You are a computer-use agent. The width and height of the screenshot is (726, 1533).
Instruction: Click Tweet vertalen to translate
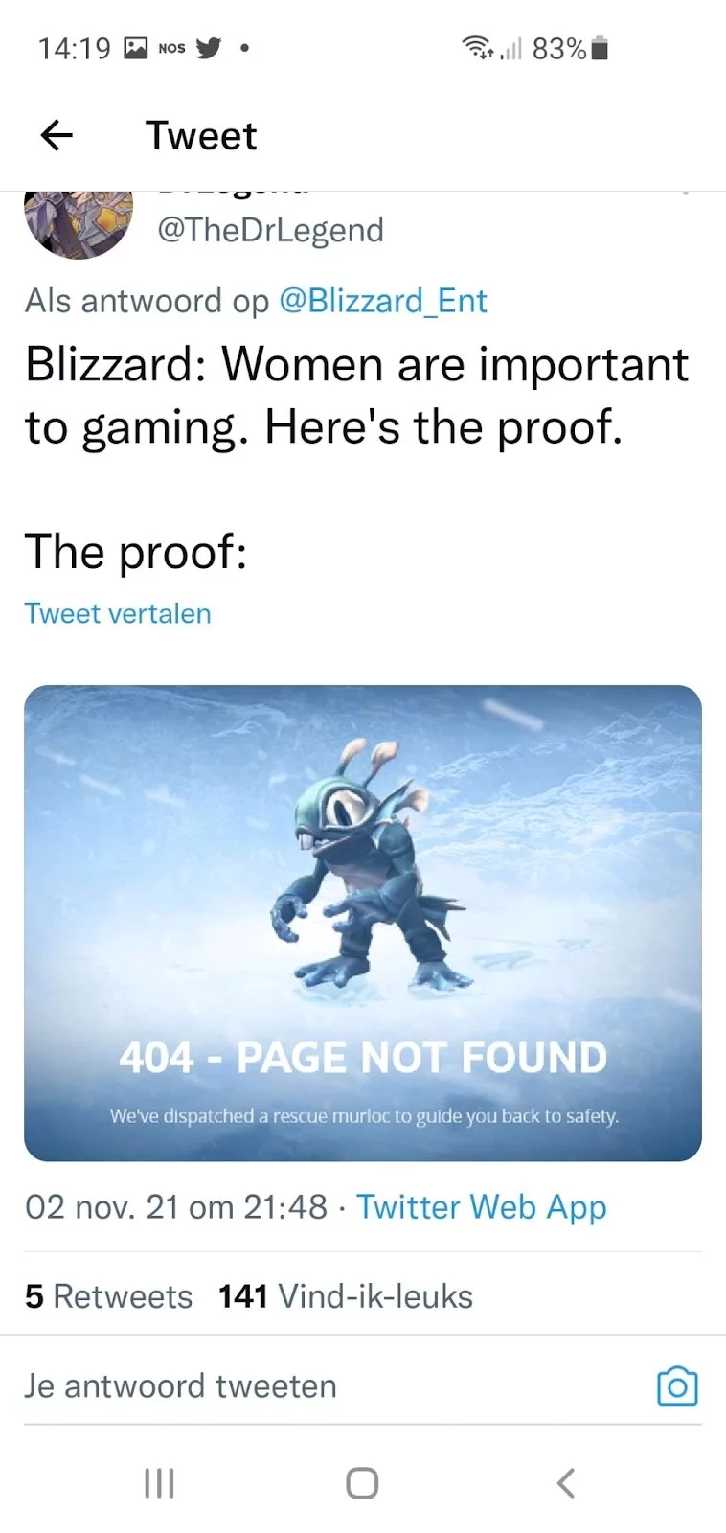(x=118, y=613)
